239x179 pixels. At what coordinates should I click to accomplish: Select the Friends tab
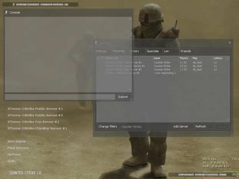186,51
